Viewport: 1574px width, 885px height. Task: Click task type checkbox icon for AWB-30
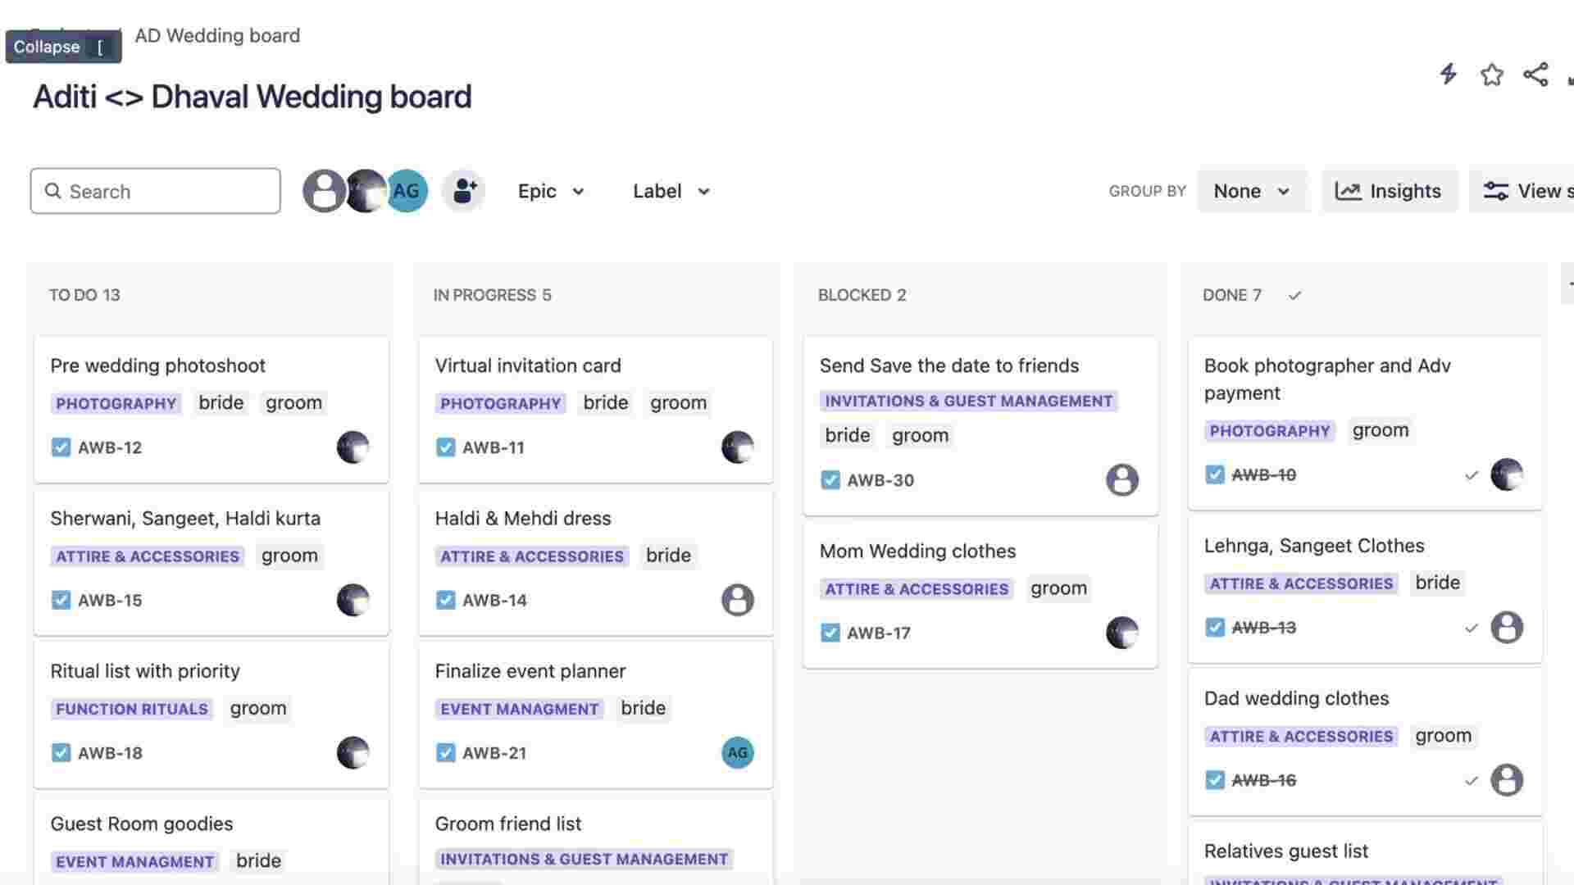coord(830,480)
